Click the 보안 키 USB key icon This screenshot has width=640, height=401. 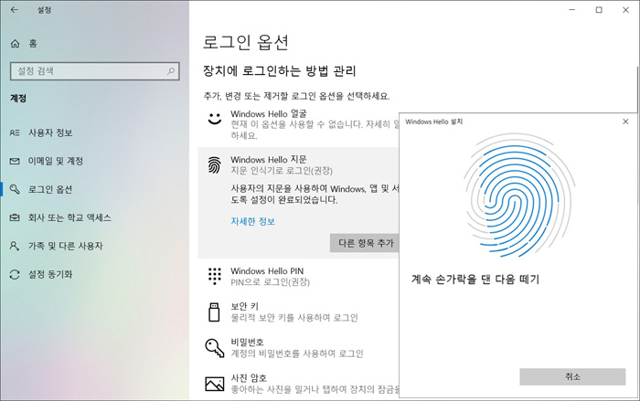[214, 312]
